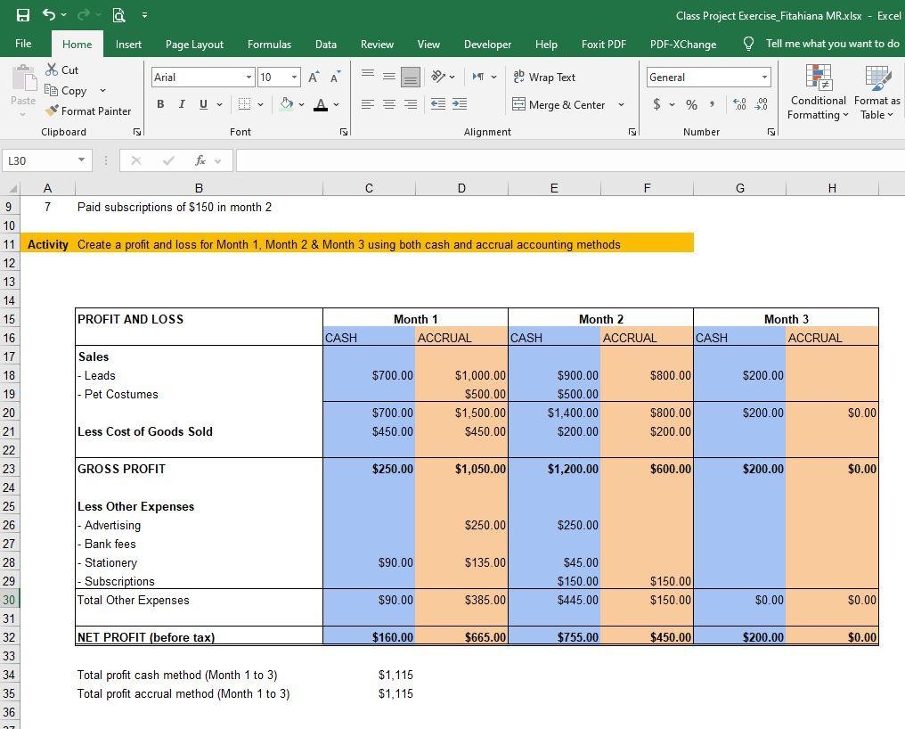The width and height of the screenshot is (905, 729).
Task: Decrease decimal places
Action: (762, 104)
